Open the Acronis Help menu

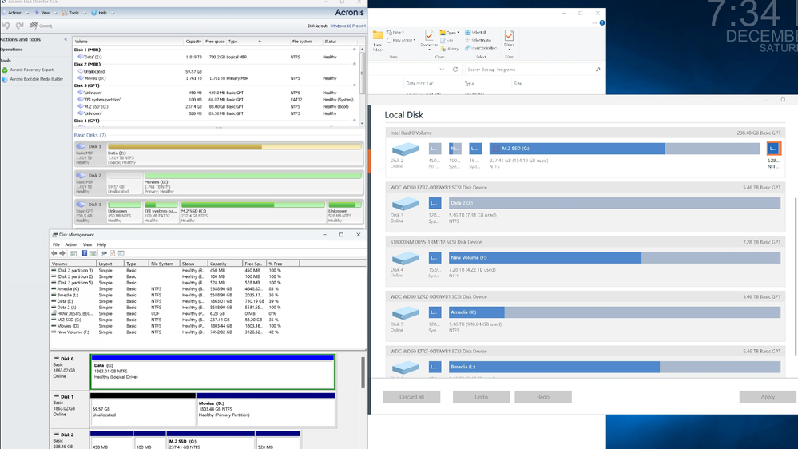[102, 13]
